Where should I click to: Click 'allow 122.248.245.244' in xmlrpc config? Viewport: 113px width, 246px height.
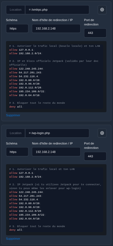click(x=26, y=69)
